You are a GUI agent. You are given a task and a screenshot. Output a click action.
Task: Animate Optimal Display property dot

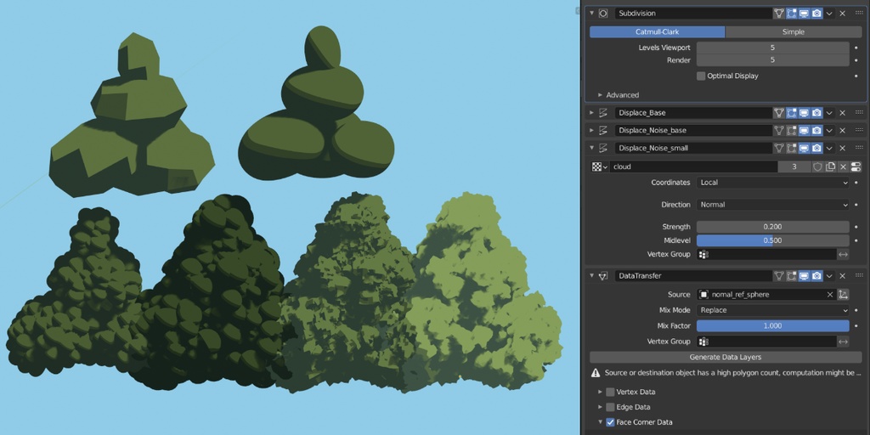click(x=856, y=76)
